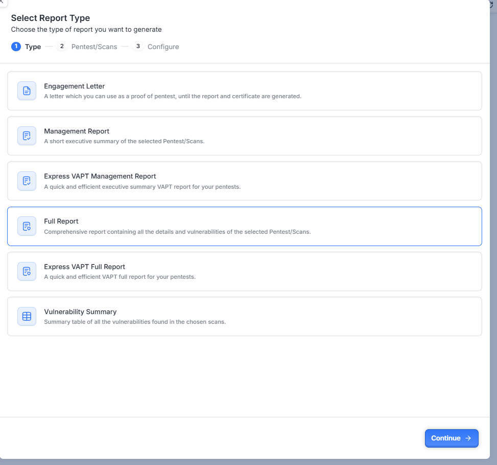Viewport: 497px width, 465px height.
Task: Click the Vulnerability Summary table icon
Action: click(27, 317)
